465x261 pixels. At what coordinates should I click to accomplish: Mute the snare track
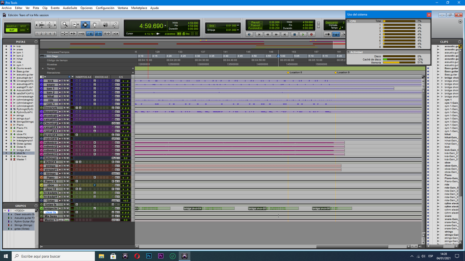(68, 85)
